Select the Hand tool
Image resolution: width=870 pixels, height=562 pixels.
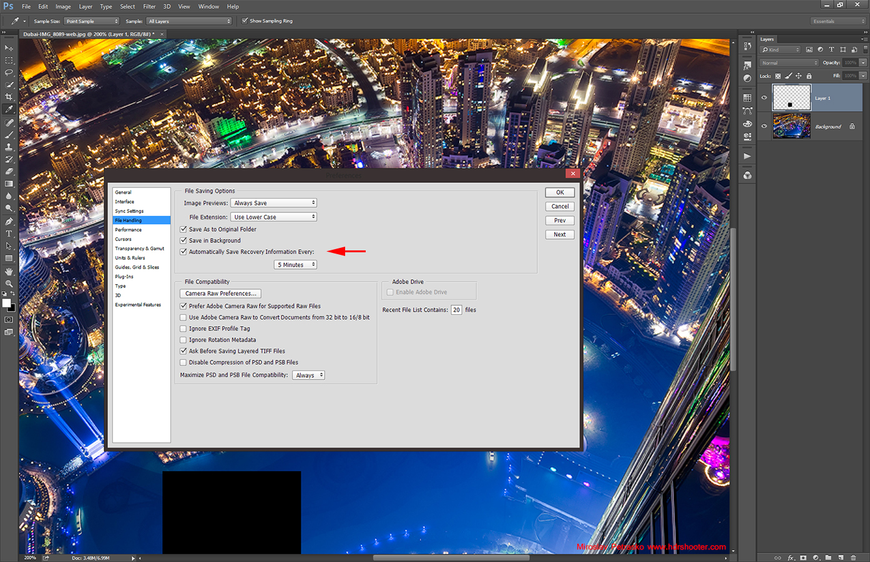(9, 271)
